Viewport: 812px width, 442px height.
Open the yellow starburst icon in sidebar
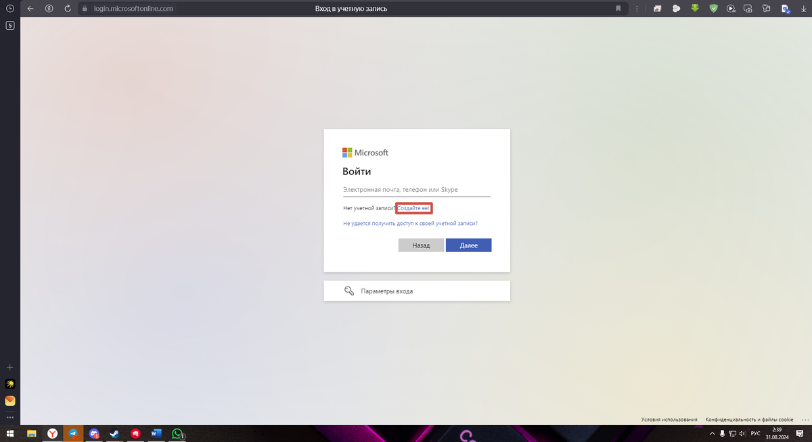pyautogui.click(x=10, y=384)
